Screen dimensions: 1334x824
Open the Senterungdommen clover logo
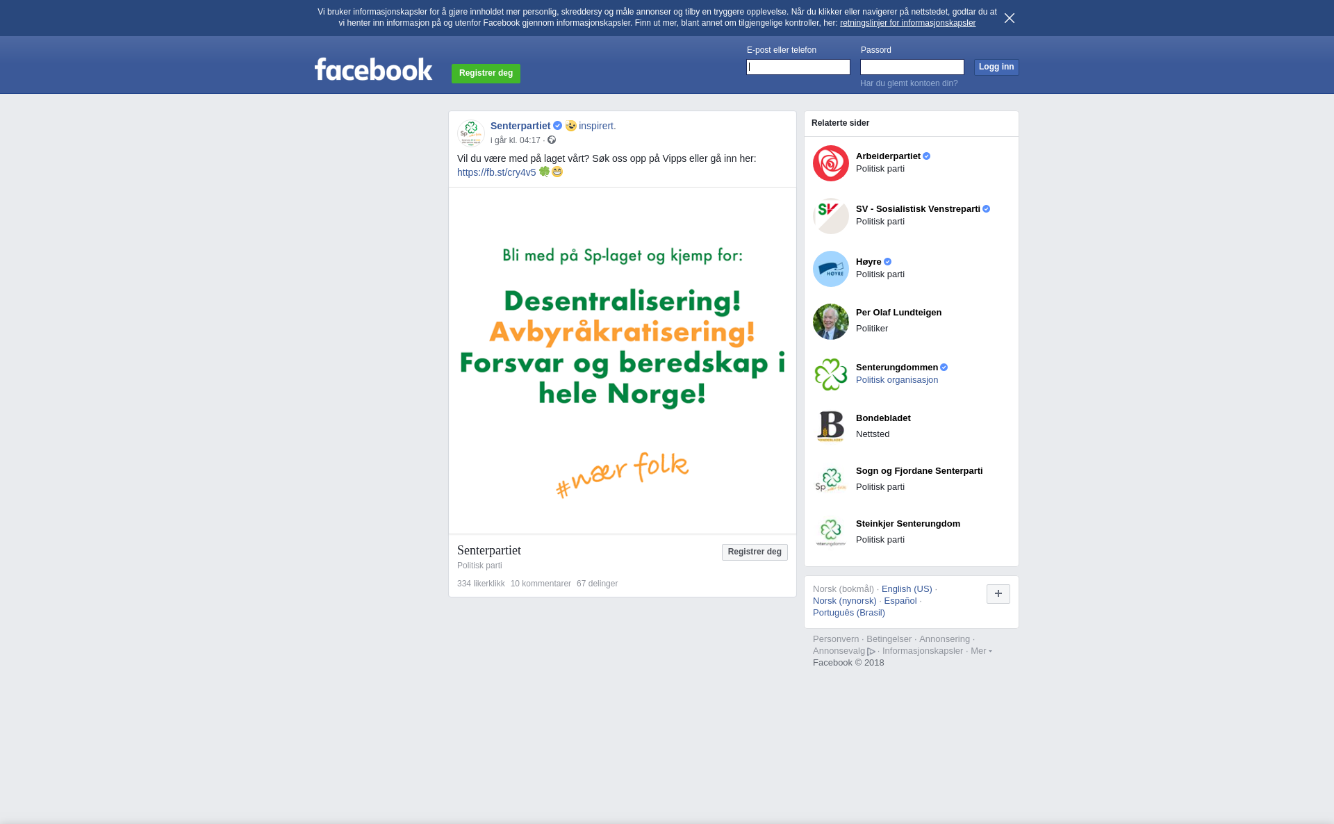(831, 374)
